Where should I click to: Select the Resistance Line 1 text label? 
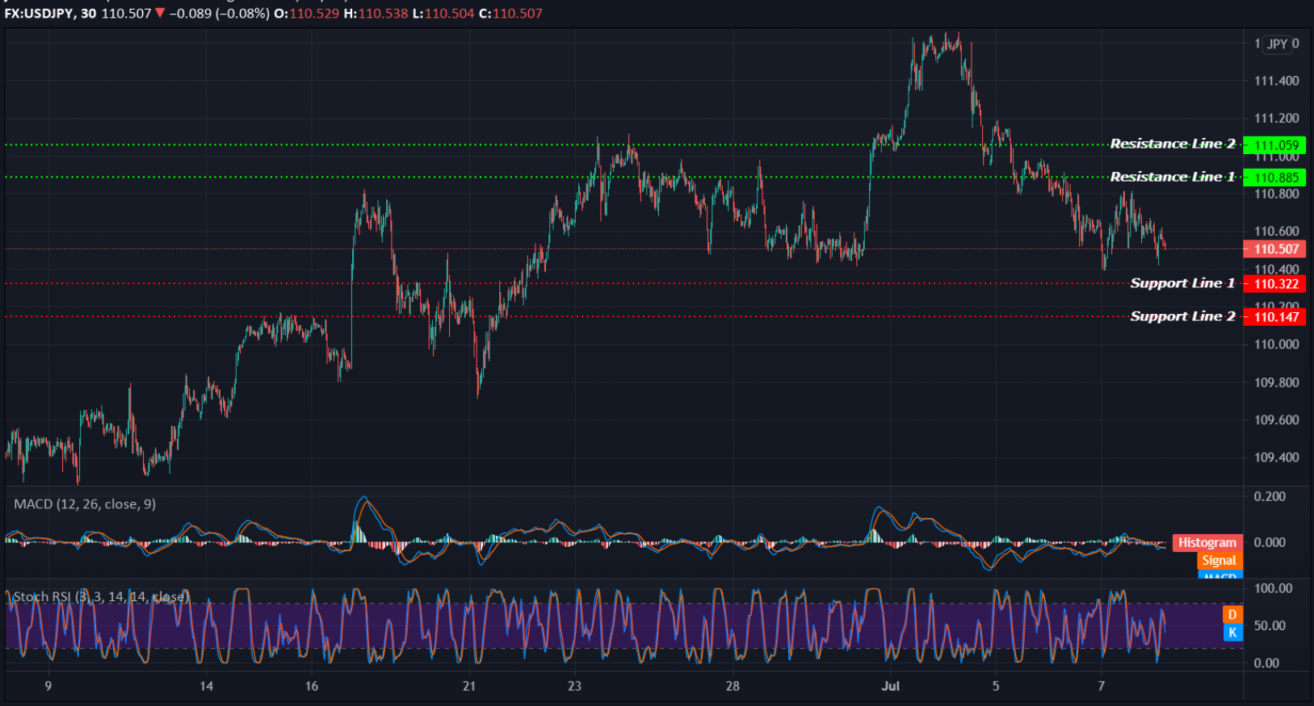pyautogui.click(x=1173, y=177)
